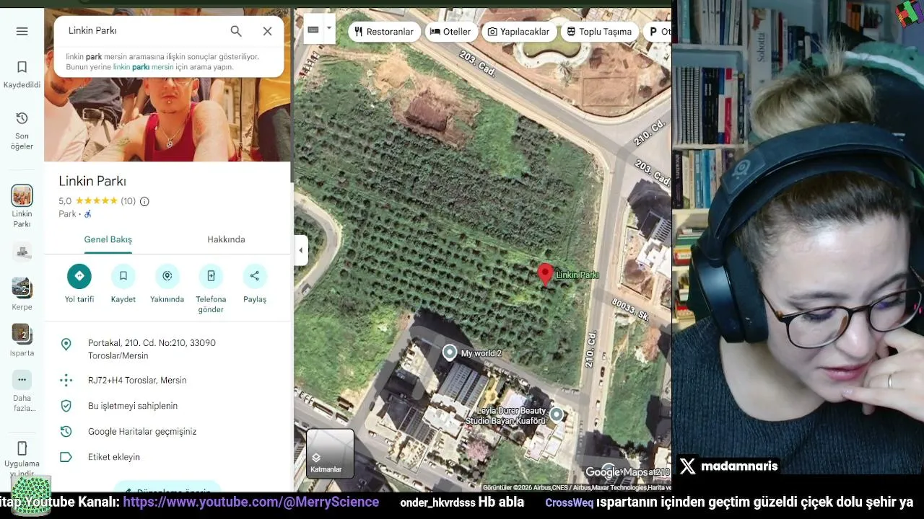The height and width of the screenshot is (519, 924).
Task: Select the My world 2 map marker
Action: [450, 352]
